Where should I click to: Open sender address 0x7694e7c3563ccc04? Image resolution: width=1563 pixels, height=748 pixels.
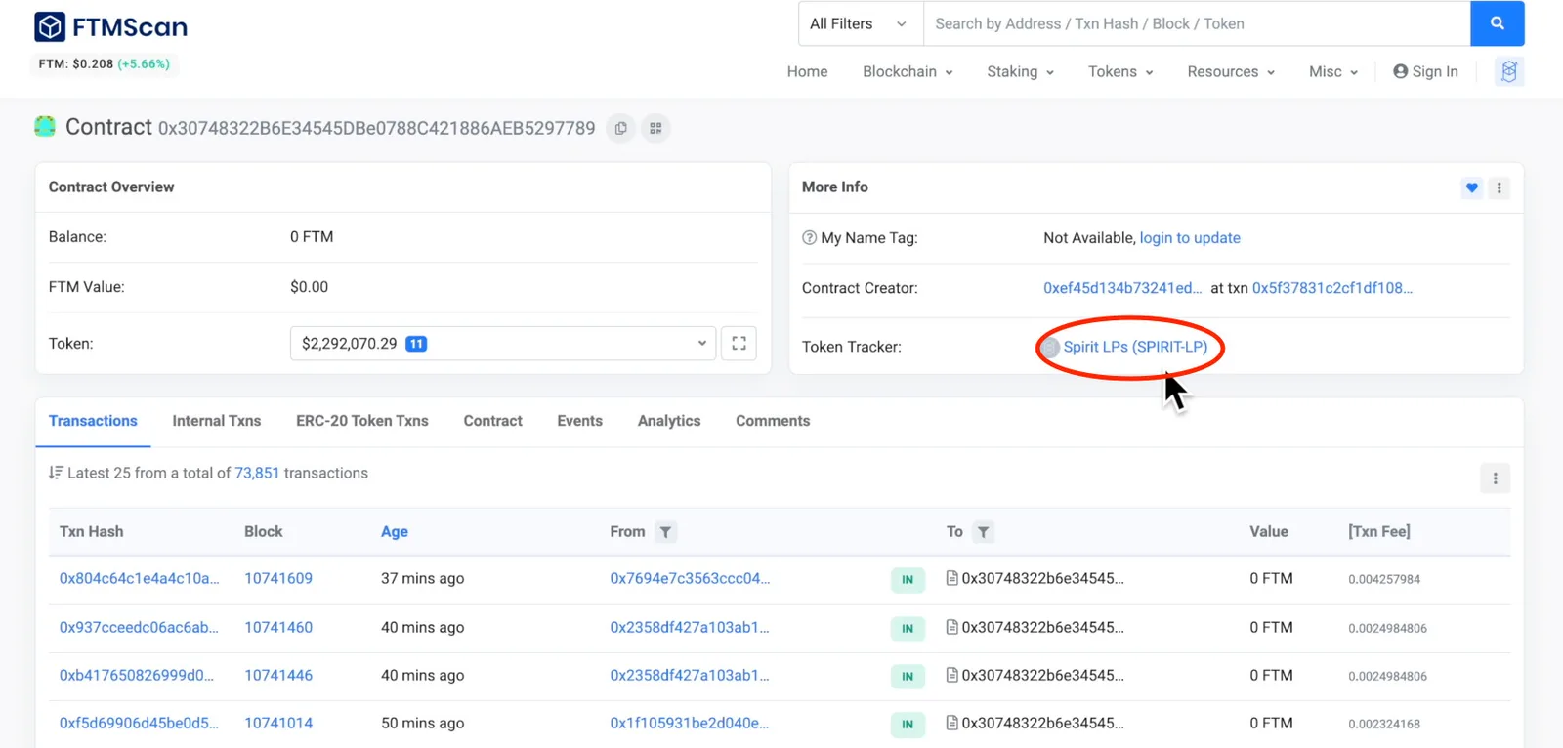(x=690, y=578)
